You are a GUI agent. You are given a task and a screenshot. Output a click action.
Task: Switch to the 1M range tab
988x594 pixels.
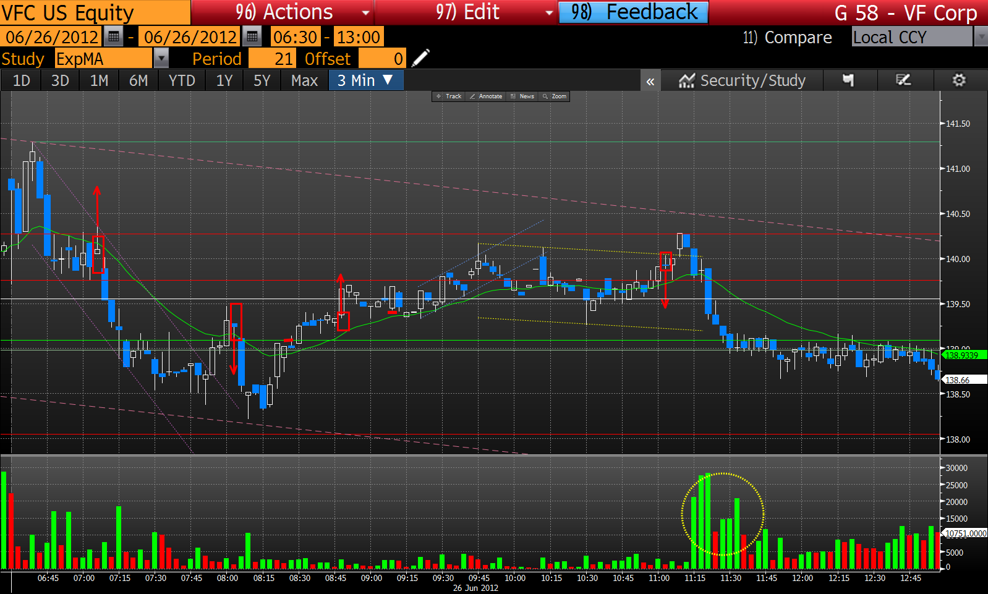[x=99, y=80]
